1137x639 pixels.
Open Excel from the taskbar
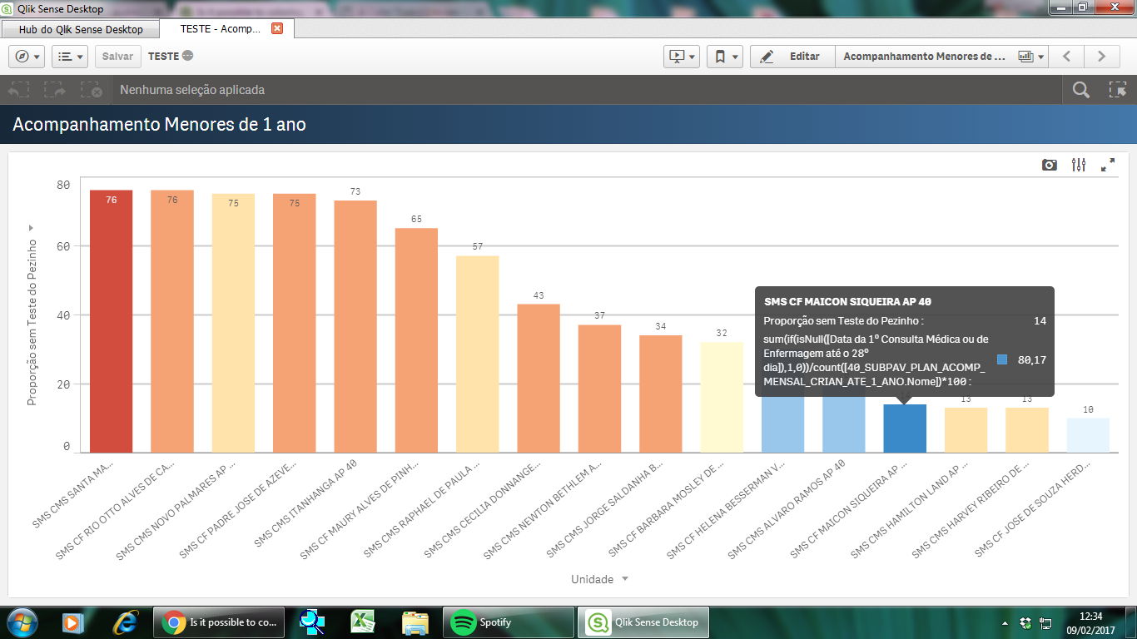[x=361, y=622]
